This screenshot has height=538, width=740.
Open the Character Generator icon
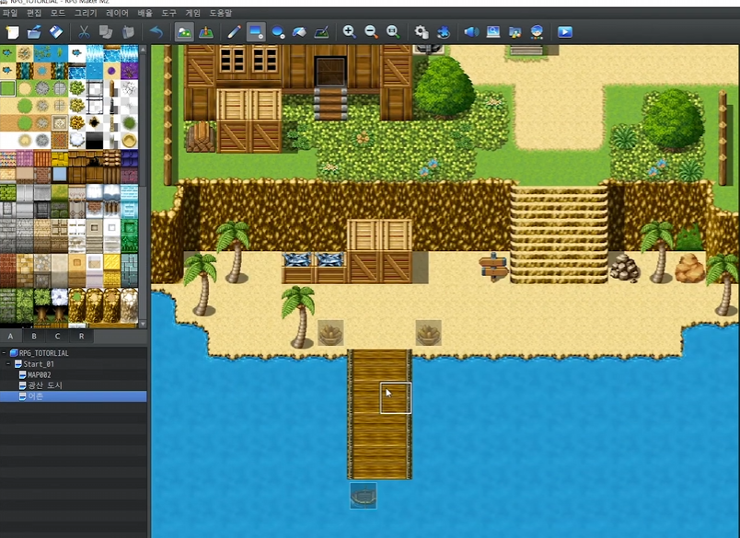537,32
